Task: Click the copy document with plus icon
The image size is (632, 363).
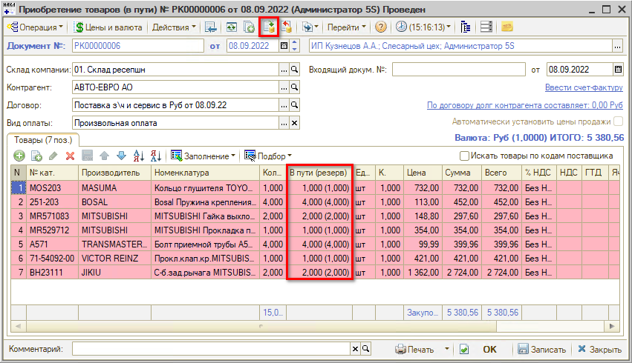Action: click(250, 27)
